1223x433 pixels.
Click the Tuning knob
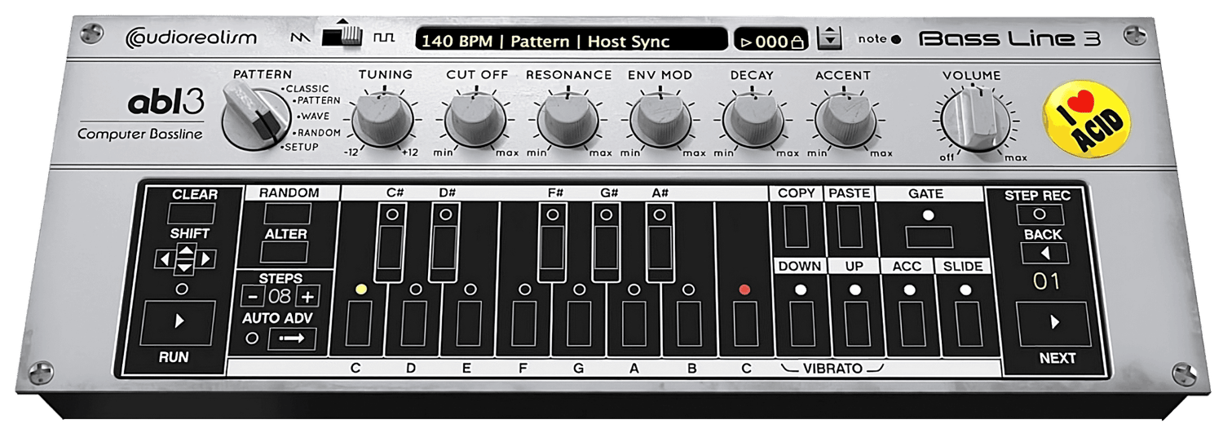click(382, 119)
